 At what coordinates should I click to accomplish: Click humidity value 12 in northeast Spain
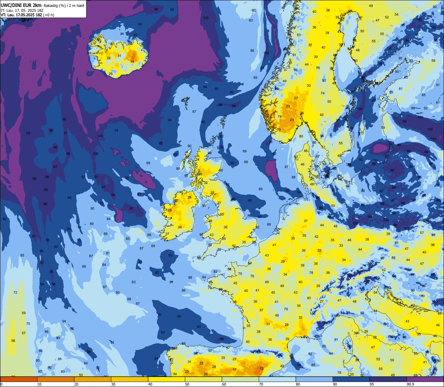tap(262, 369)
